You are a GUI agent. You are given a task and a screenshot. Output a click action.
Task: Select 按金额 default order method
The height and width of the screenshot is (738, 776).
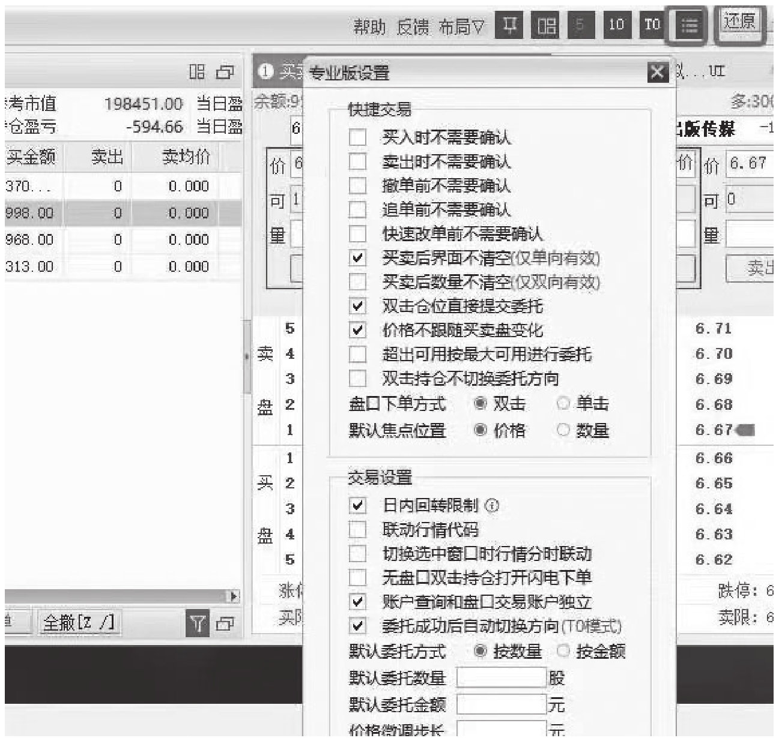tap(563, 650)
